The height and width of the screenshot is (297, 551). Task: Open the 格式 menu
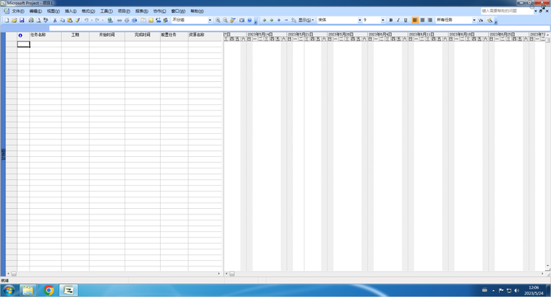(x=88, y=11)
